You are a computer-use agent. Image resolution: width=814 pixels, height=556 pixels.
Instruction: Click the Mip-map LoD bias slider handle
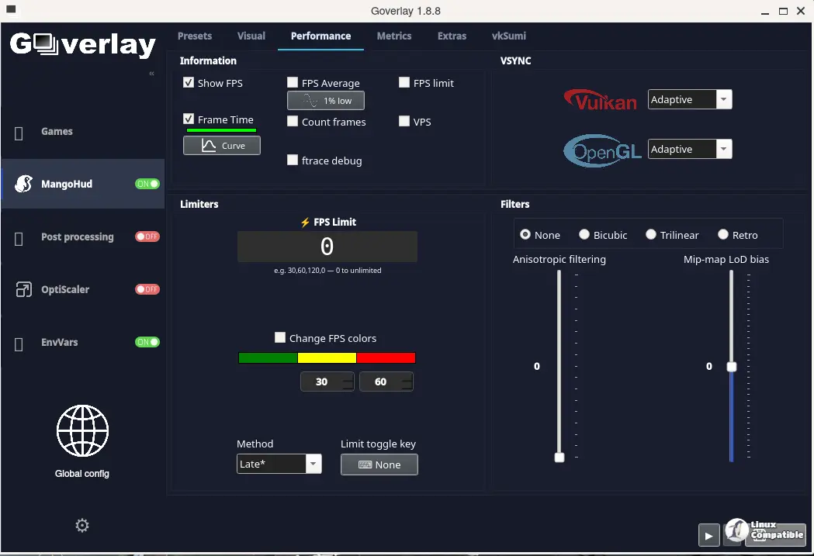click(732, 367)
